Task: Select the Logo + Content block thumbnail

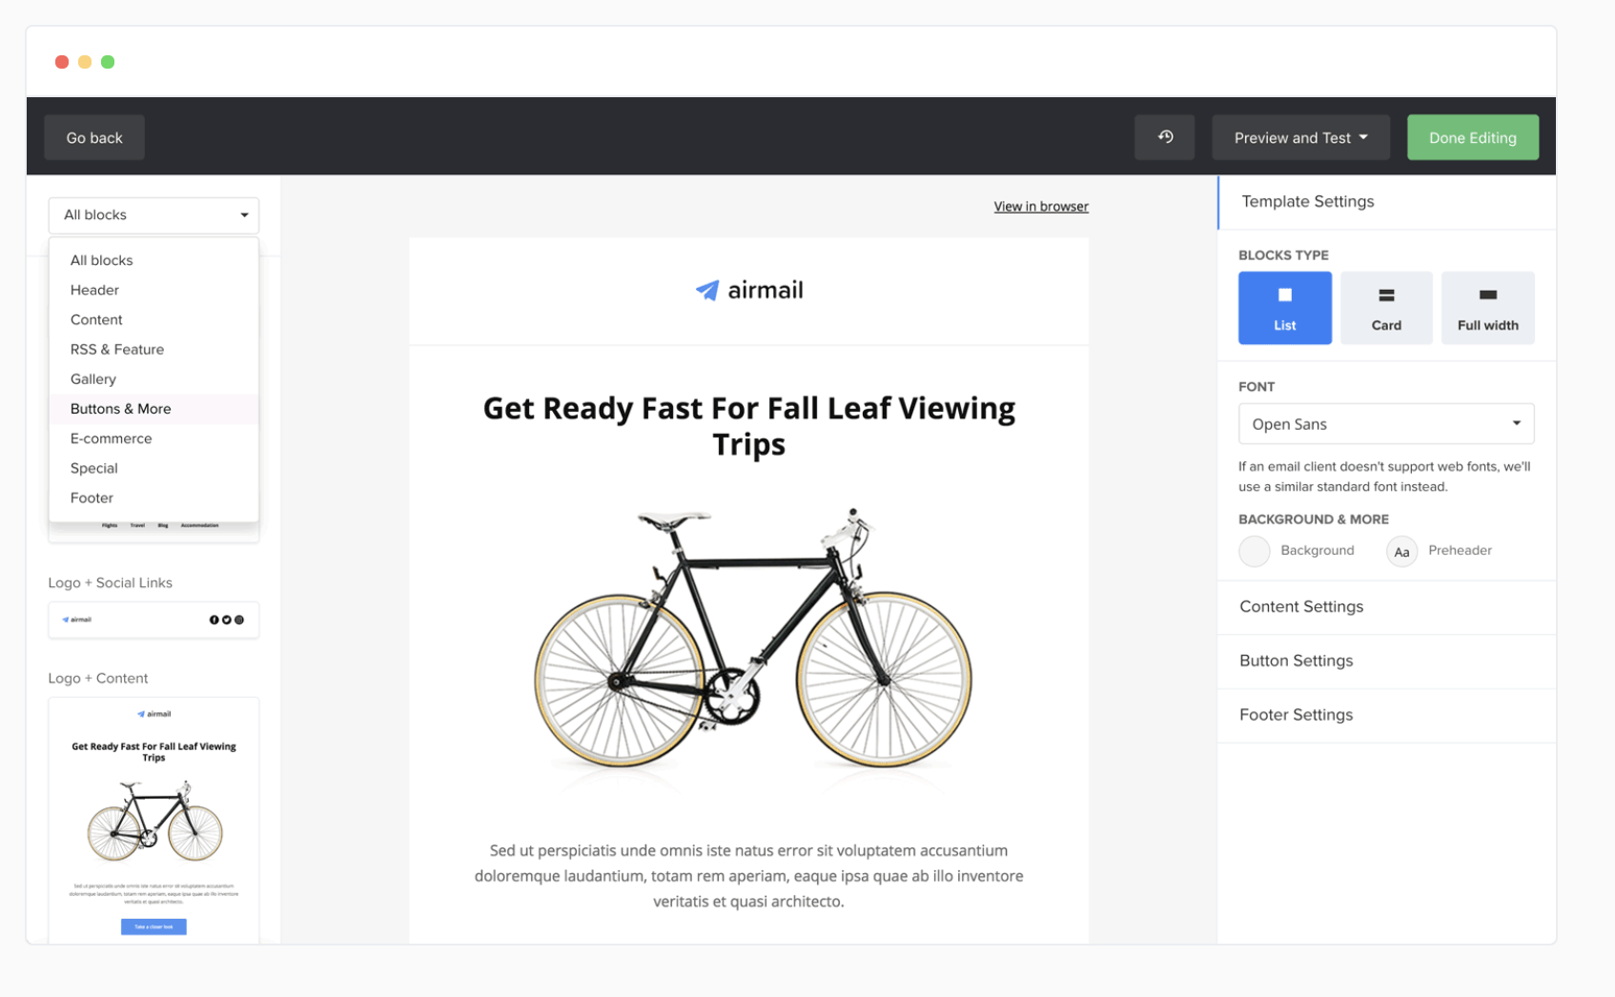Action: (153, 820)
